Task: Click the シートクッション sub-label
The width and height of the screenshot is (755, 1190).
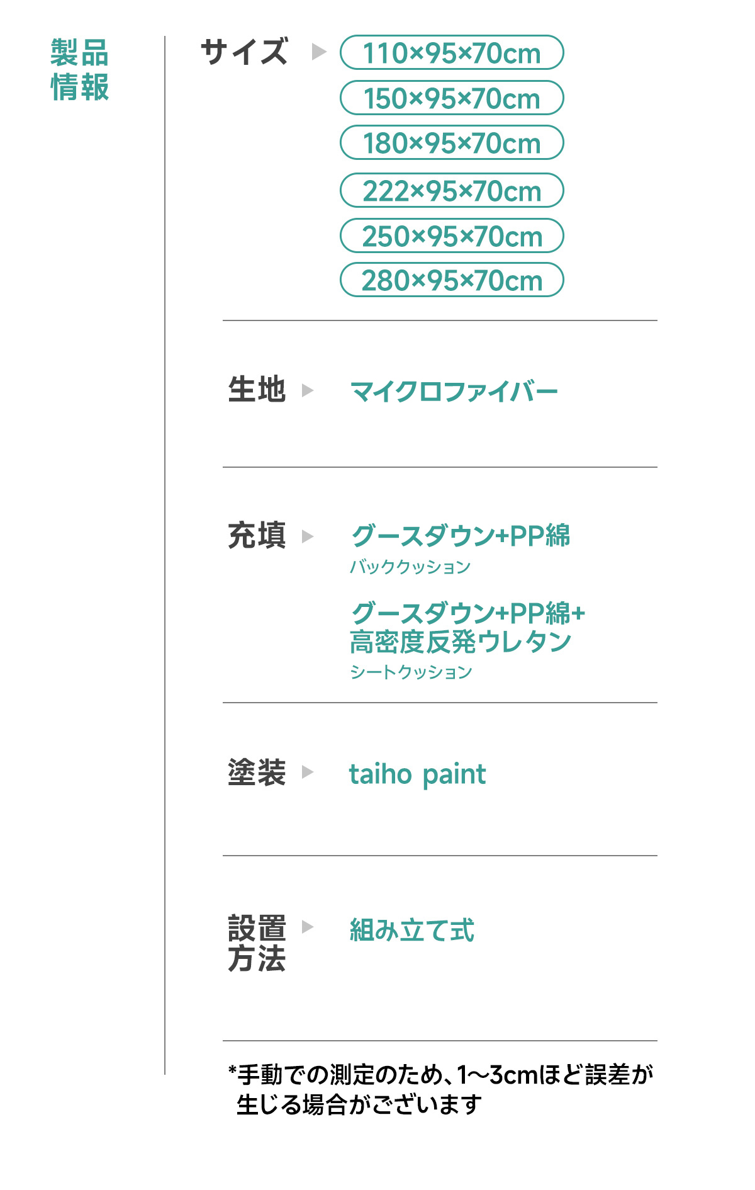Action: coord(411,672)
